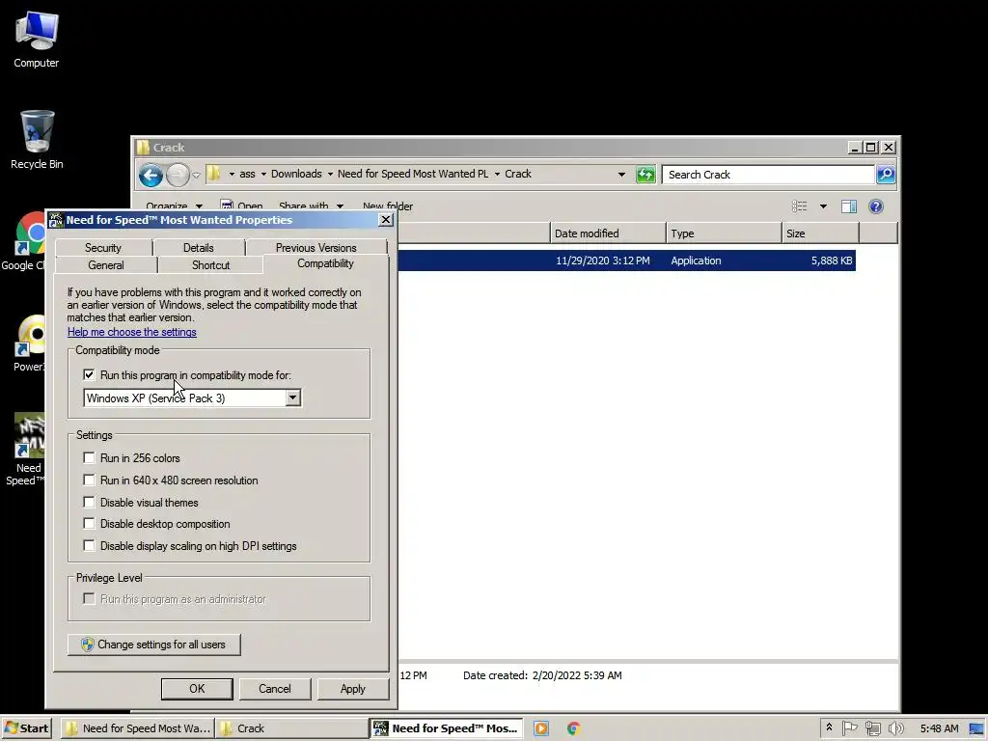This screenshot has width=988, height=741.
Task: Check the greyed-out Run as administrator box
Action: (89, 598)
